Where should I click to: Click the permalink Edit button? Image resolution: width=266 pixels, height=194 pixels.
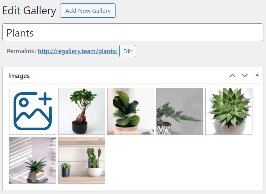tap(128, 51)
